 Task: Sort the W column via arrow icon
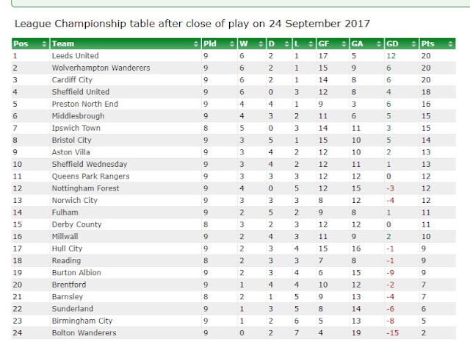[x=261, y=44]
